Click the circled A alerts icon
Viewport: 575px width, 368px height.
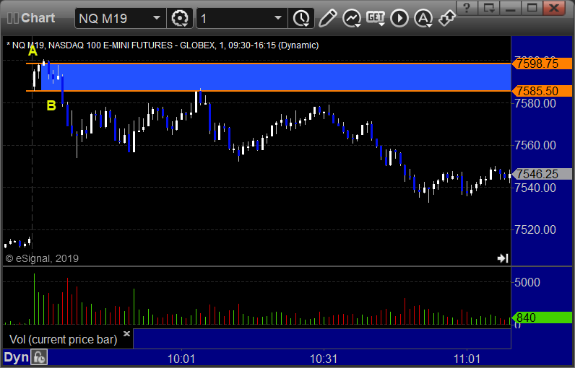[x=423, y=18]
